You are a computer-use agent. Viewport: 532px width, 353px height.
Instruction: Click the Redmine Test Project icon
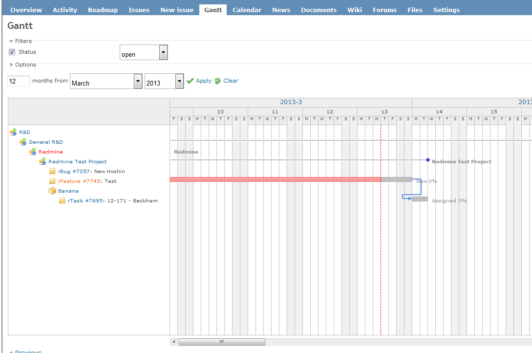[x=43, y=161]
